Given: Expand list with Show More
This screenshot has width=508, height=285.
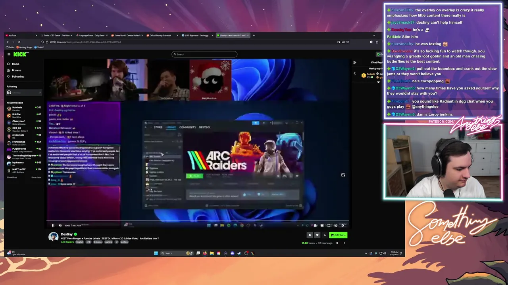Looking at the screenshot, I should (12, 177).
